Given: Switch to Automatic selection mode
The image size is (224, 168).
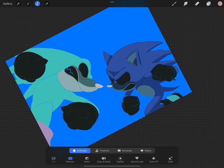Looking at the screenshot, I should pyautogui.click(x=80, y=151).
